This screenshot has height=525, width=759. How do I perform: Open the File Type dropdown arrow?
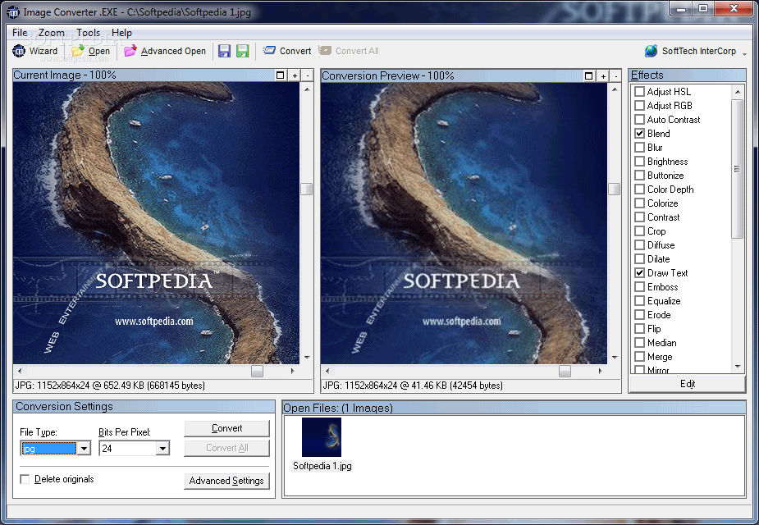point(84,449)
